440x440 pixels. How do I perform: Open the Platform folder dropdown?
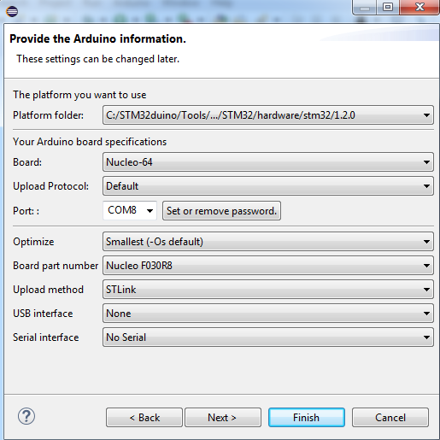tap(268, 115)
